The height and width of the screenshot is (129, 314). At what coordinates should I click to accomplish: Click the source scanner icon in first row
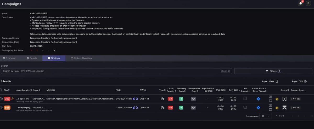click(284, 99)
